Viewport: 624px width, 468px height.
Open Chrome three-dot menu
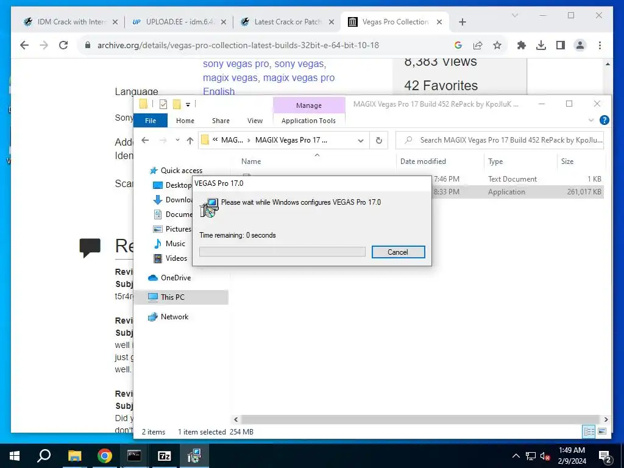(600, 45)
